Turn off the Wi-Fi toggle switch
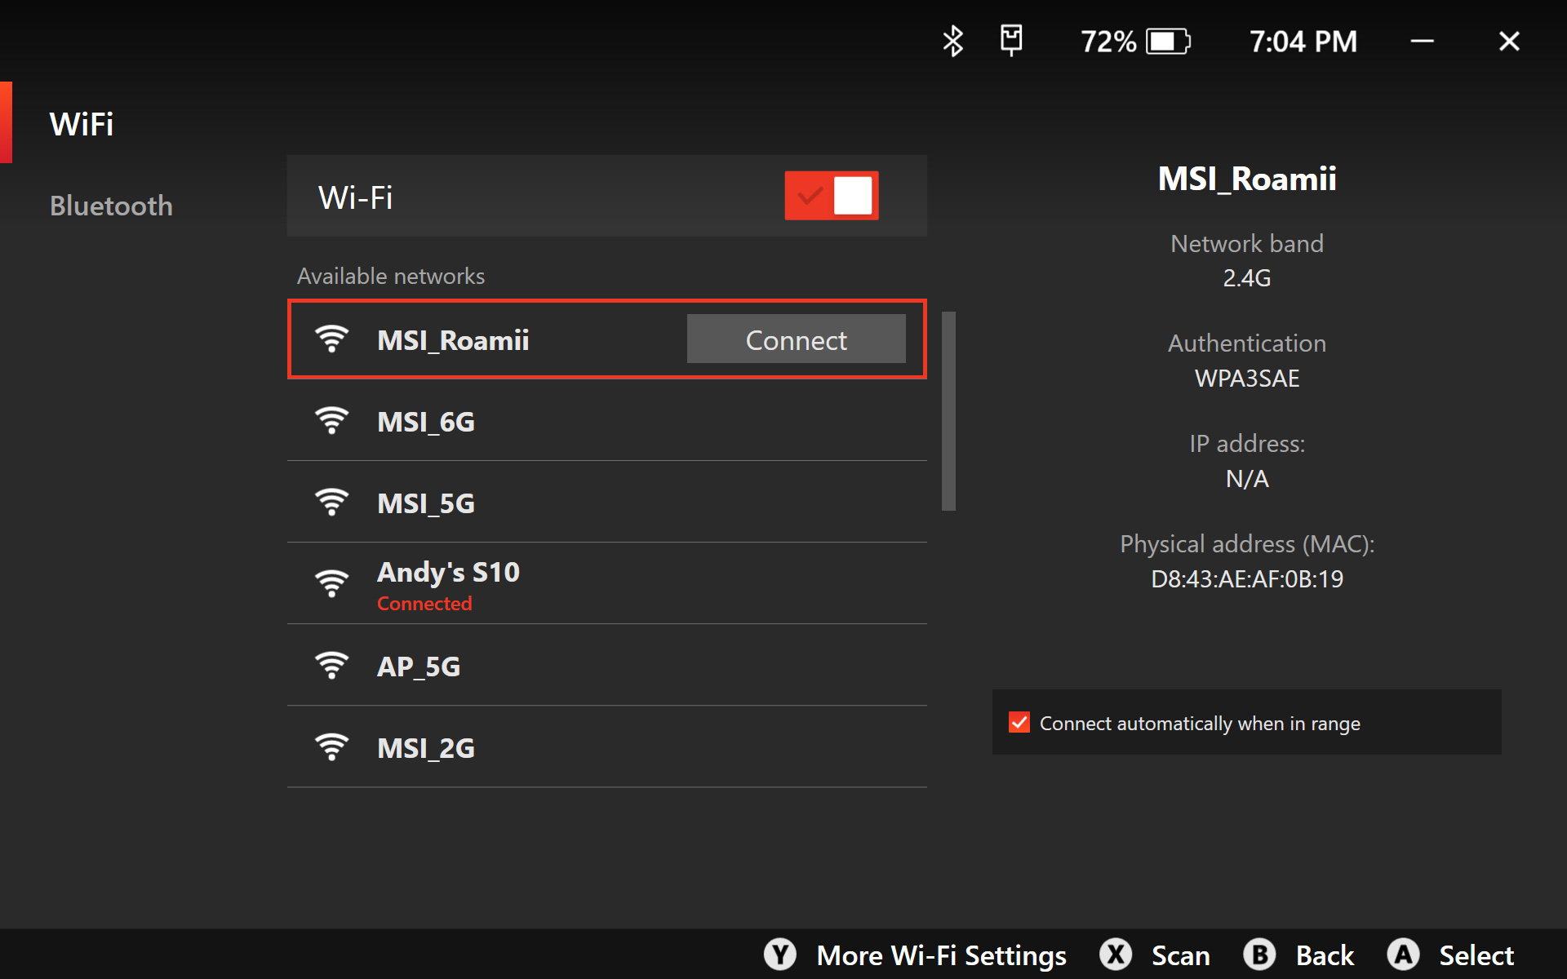The height and width of the screenshot is (979, 1567). [831, 196]
